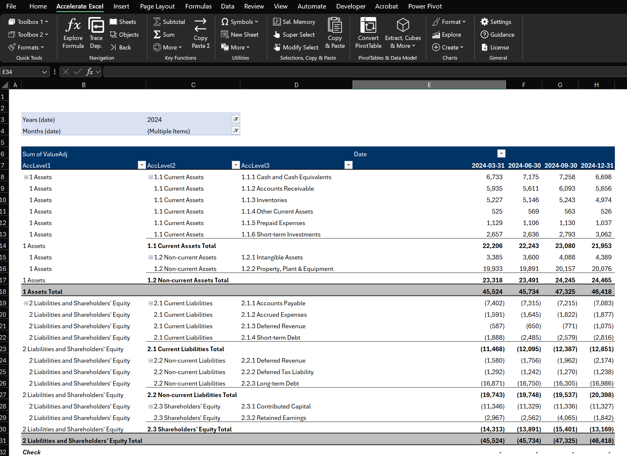
Task: Click the Back navigation icon
Action: click(x=120, y=47)
